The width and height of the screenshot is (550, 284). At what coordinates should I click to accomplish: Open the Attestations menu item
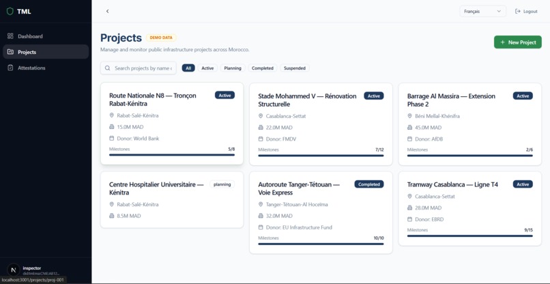(x=46, y=68)
